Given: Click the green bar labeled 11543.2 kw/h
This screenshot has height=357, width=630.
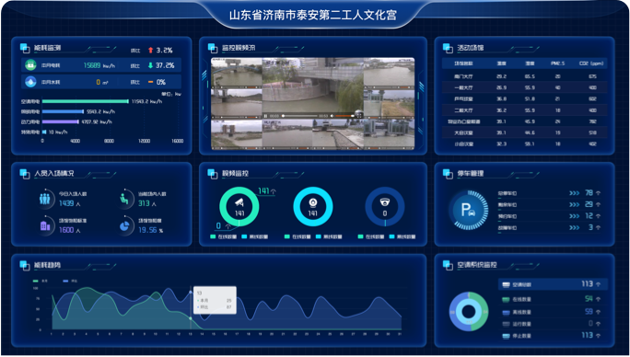Looking at the screenshot, I should (x=85, y=101).
